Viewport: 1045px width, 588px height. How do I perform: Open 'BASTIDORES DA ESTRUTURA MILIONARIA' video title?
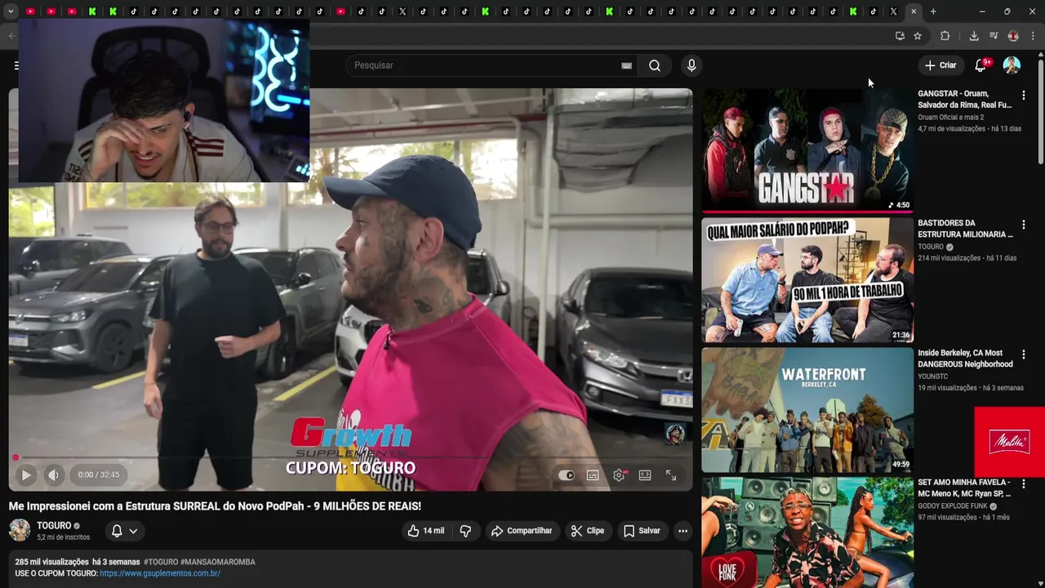click(965, 229)
